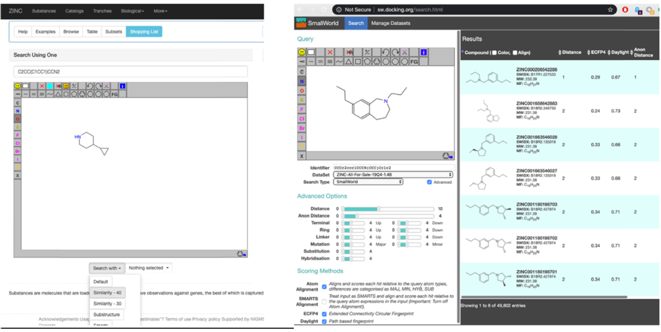Viewport: 661px width, 332px height.
Task: Choose the triangle ring tool in SmallWorld editor
Action: (x=349, y=61)
